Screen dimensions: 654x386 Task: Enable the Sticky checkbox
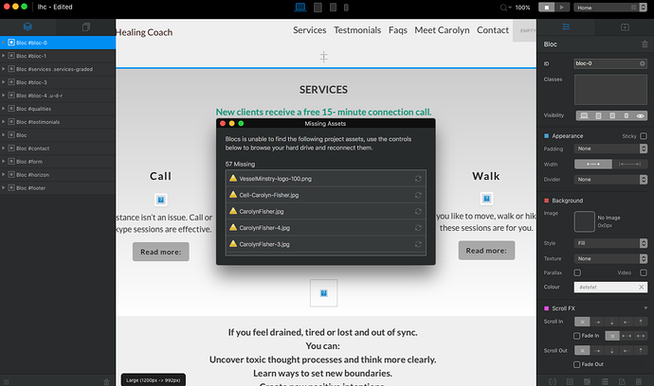[x=644, y=136]
